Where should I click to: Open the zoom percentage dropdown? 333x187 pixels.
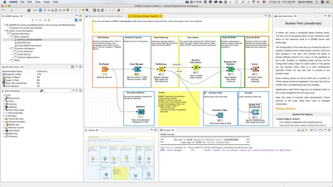41,10
